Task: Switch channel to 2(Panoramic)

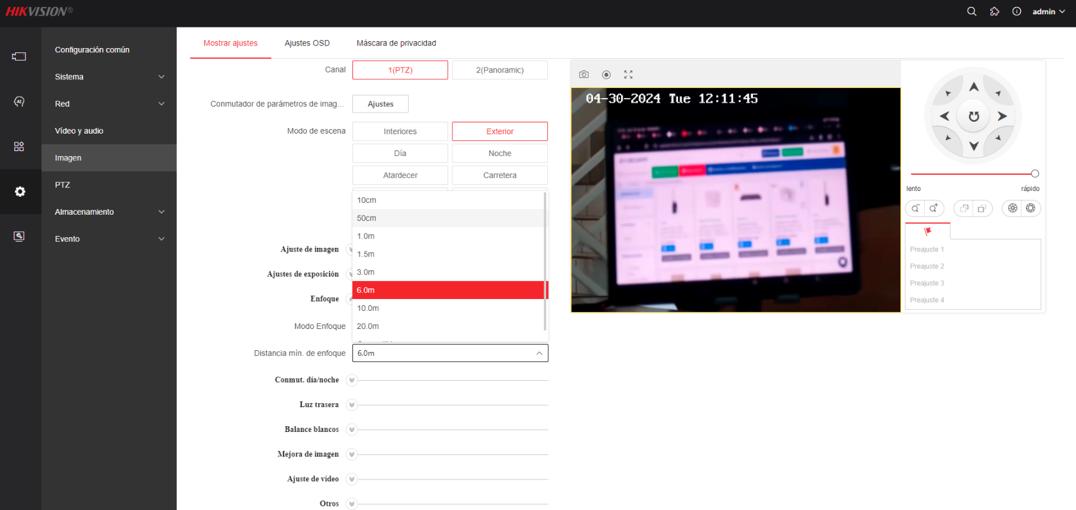Action: [x=500, y=70]
